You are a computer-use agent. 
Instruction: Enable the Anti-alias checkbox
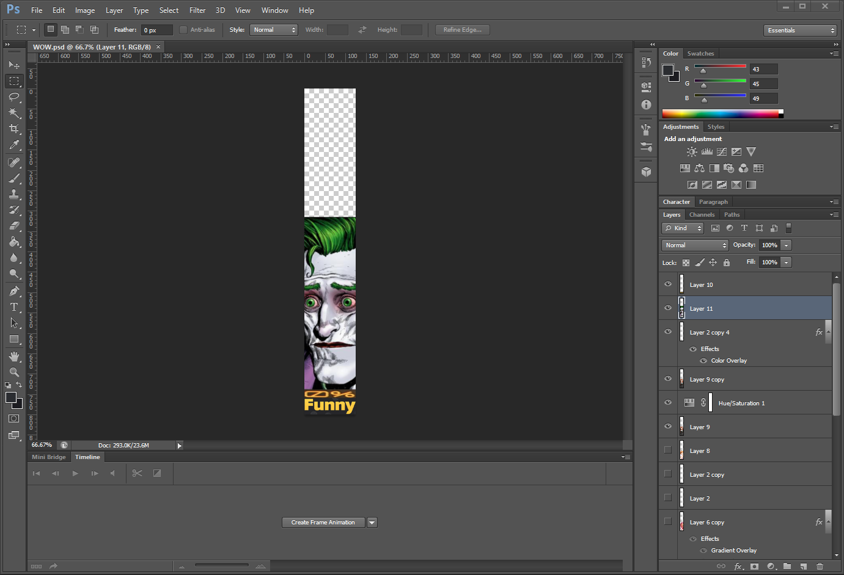click(183, 30)
